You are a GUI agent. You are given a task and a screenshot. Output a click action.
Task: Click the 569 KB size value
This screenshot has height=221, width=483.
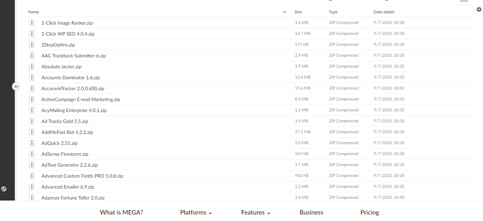302,154
